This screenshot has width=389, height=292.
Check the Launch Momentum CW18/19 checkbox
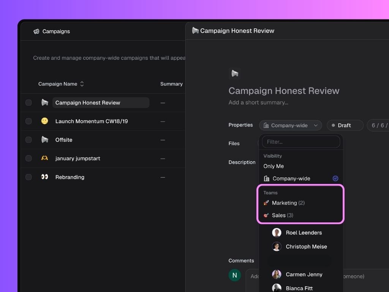click(28, 121)
